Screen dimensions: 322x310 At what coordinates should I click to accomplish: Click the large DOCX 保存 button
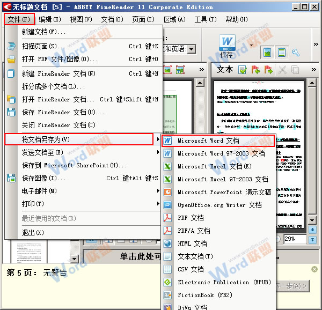(226, 46)
